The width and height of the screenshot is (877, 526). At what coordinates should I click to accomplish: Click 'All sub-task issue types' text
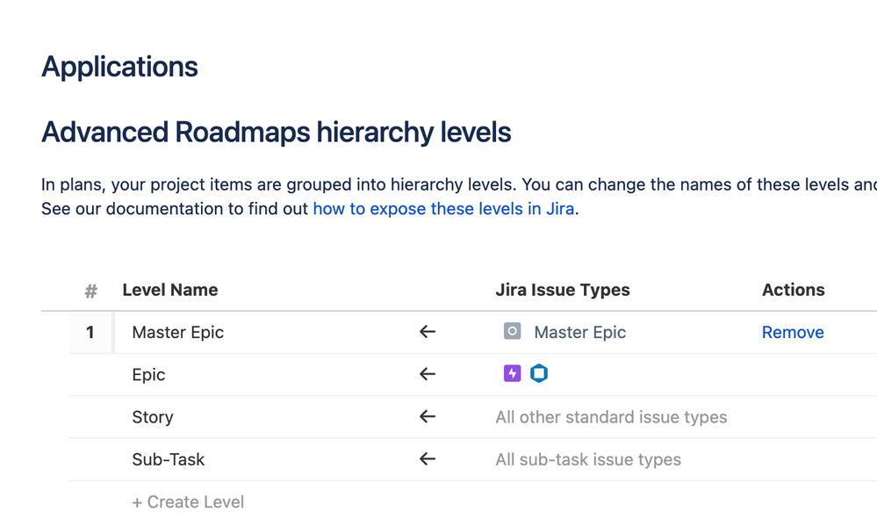pyautogui.click(x=588, y=459)
